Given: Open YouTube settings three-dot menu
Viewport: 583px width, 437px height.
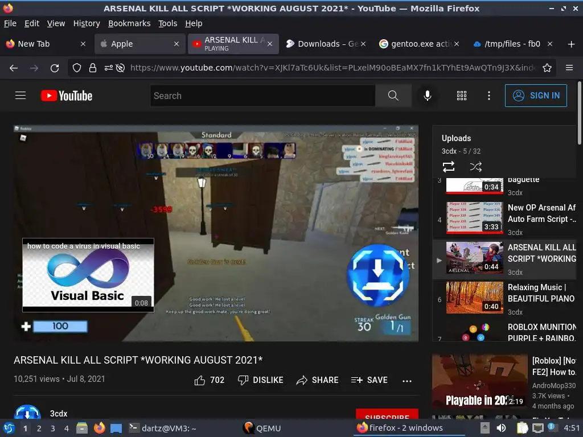Looking at the screenshot, I should point(488,96).
